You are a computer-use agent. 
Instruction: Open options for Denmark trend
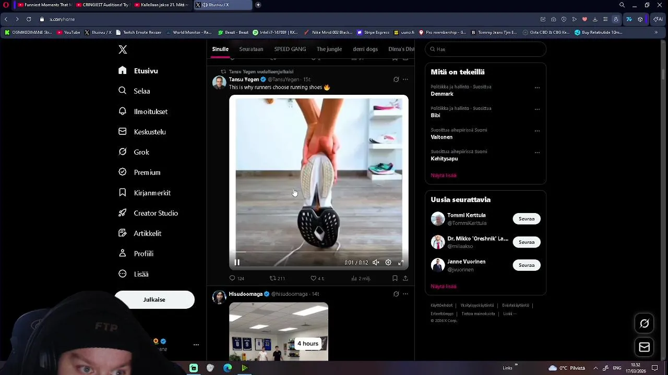pyautogui.click(x=537, y=87)
